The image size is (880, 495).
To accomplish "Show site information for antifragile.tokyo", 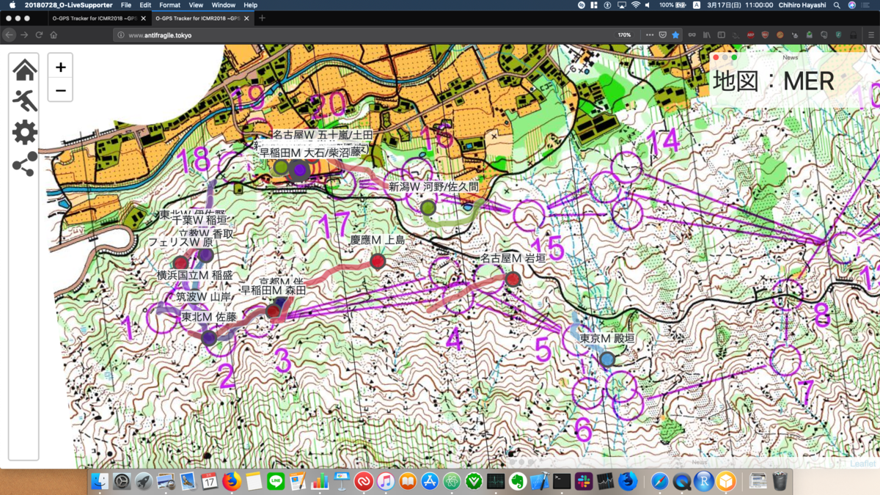I will (x=121, y=34).
